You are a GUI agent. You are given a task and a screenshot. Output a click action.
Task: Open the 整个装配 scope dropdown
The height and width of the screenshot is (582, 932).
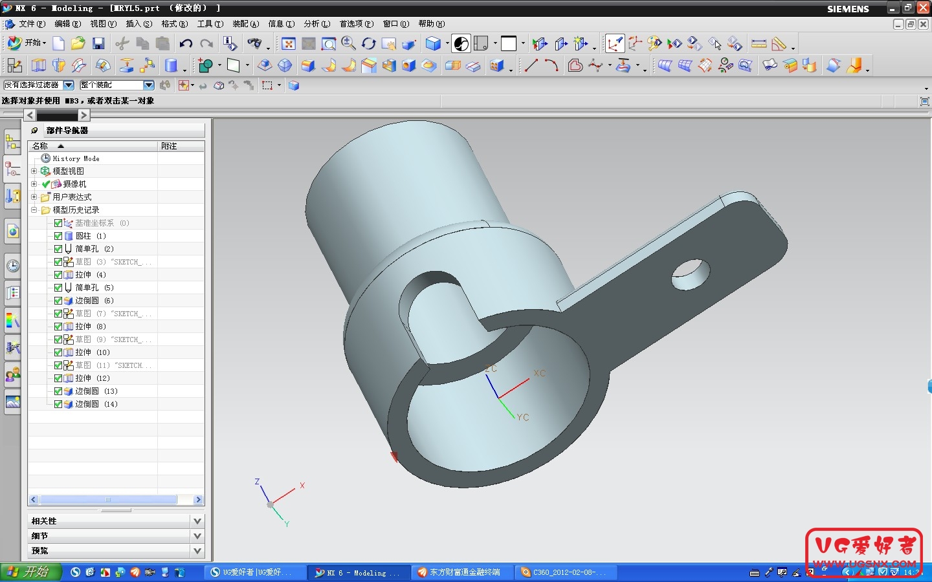[149, 85]
